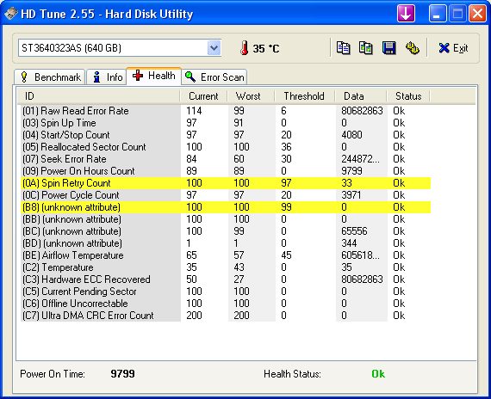Select the Error Scan tab
Screen dimensions: 491x399
(214, 77)
